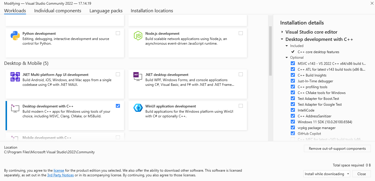
Task: Click the Mobile development with C++ icon
Action: (x=15, y=138)
